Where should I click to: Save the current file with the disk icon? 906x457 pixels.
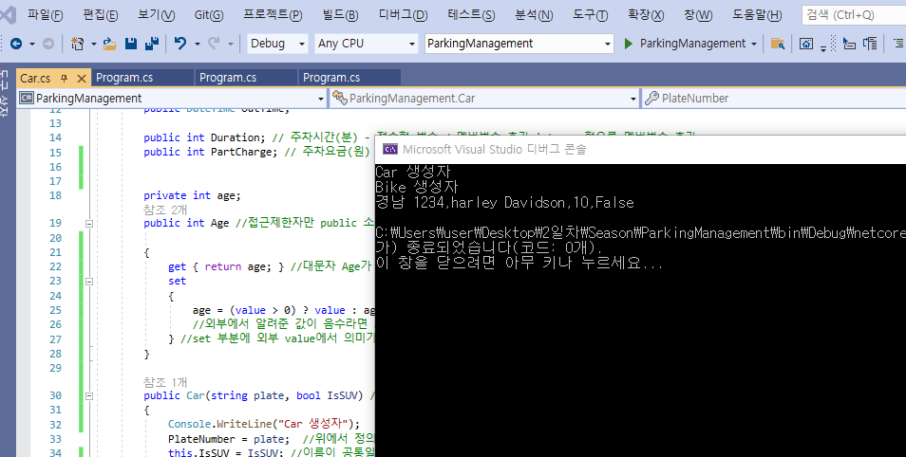point(131,44)
